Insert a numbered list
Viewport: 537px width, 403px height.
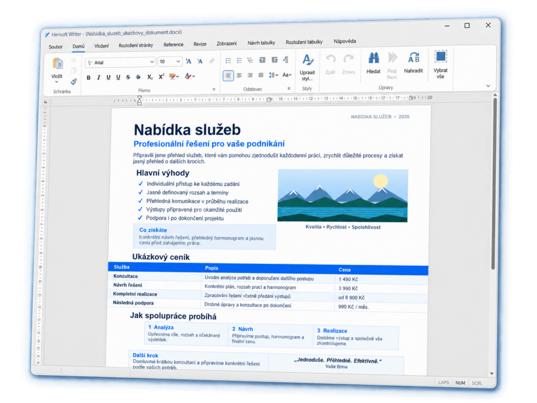(239, 61)
